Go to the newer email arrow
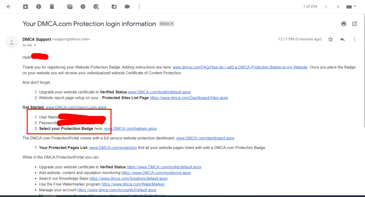 tap(326, 6)
